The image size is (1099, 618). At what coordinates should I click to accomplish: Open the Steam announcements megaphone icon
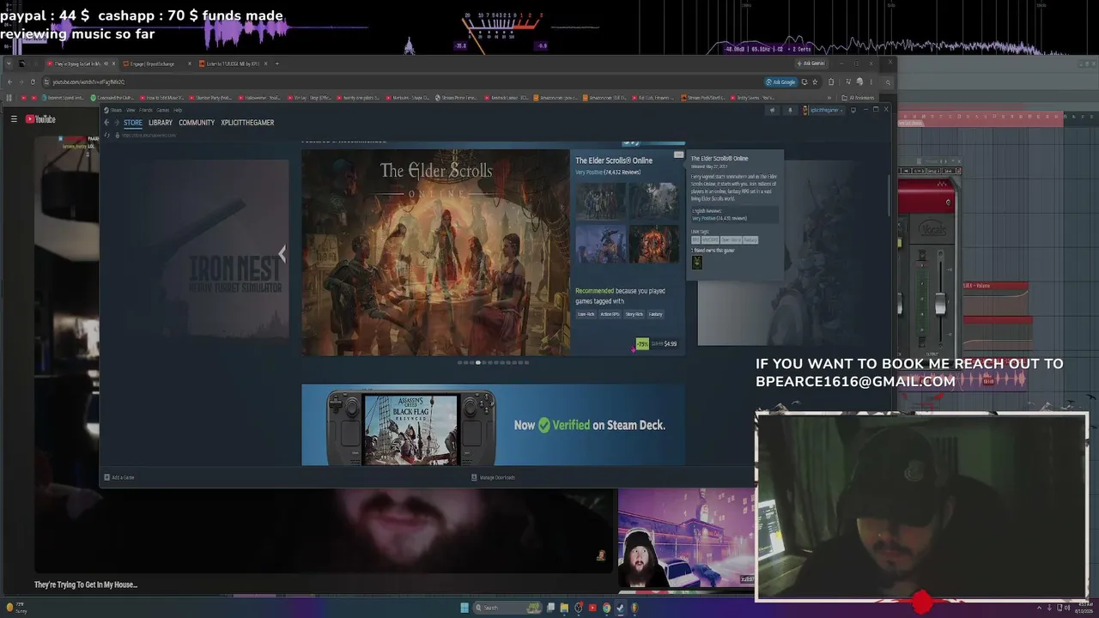(772, 110)
